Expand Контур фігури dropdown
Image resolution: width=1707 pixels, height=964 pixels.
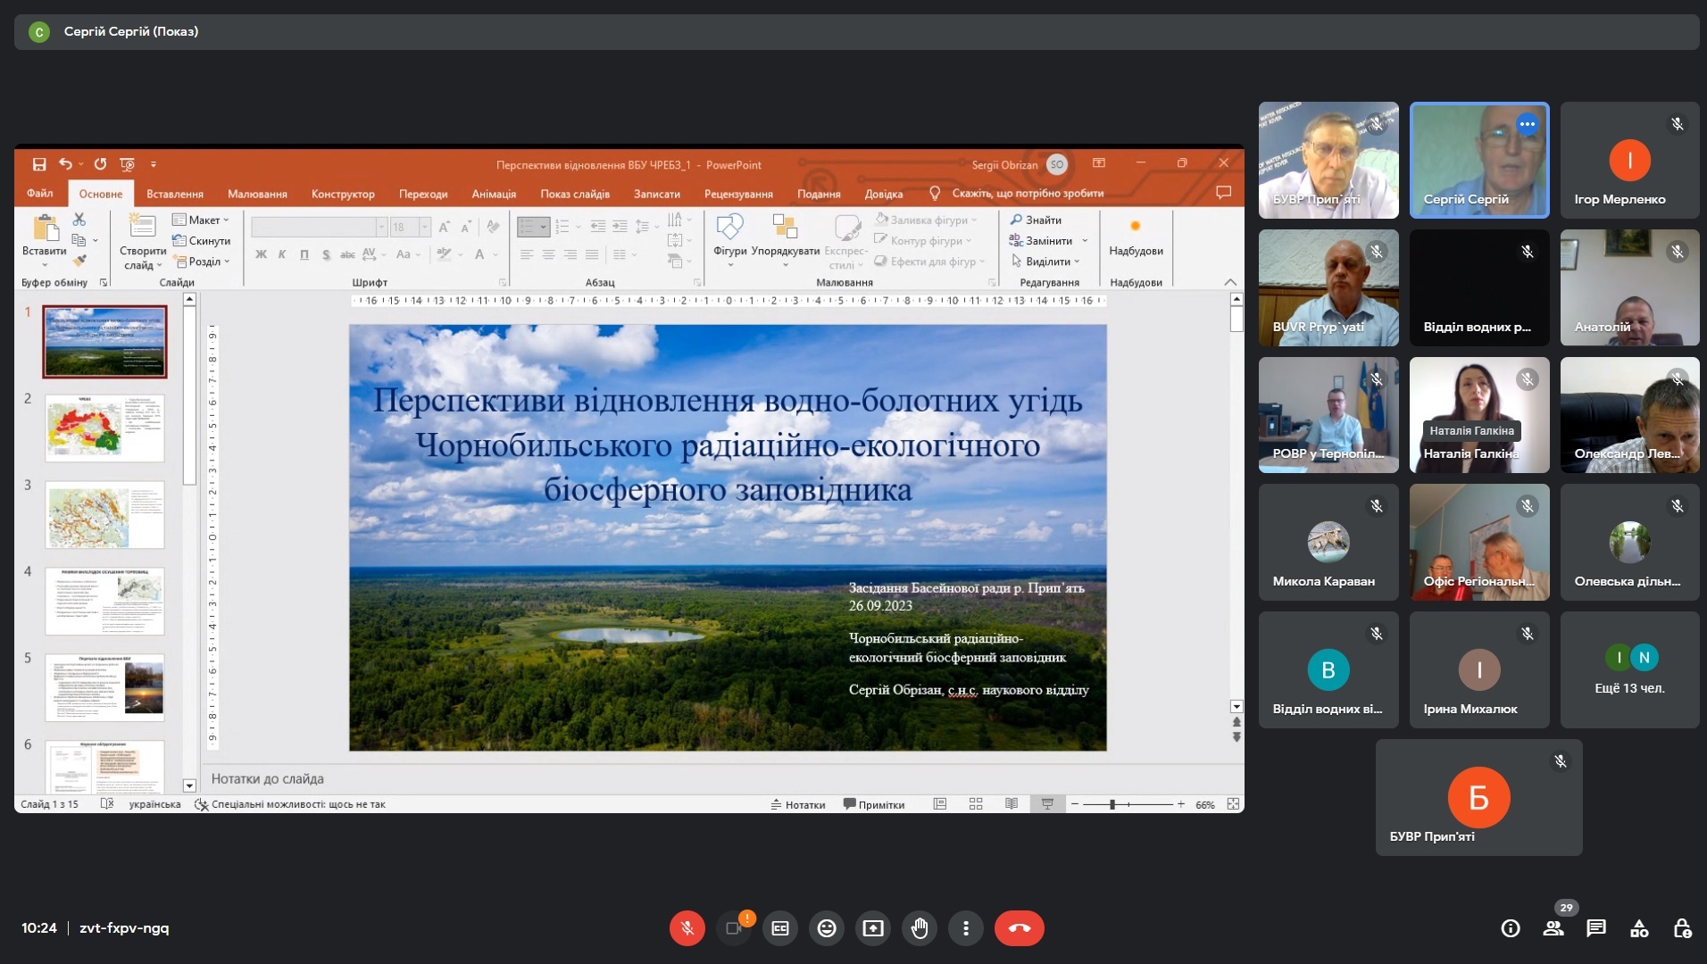coord(922,241)
